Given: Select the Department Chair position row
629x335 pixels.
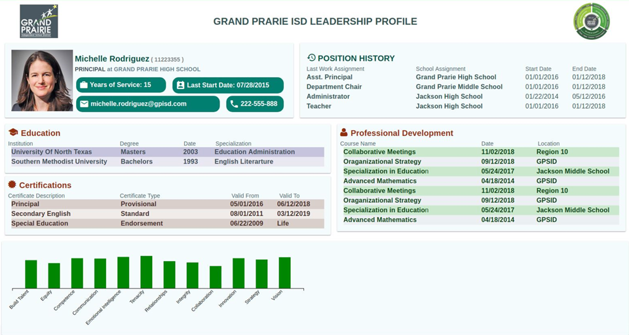Looking at the screenshot, I should [456, 86].
